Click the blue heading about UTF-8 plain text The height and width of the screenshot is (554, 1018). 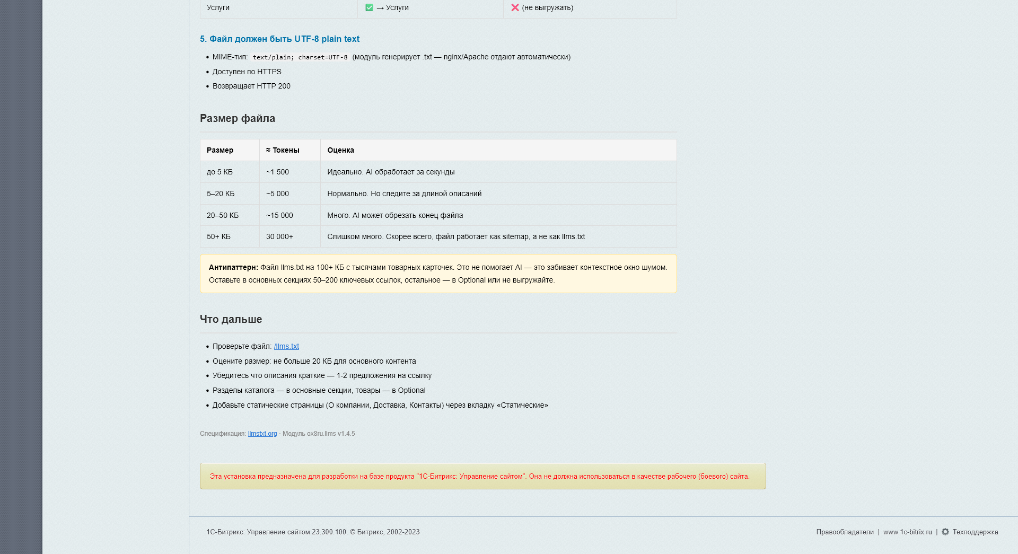(x=279, y=39)
